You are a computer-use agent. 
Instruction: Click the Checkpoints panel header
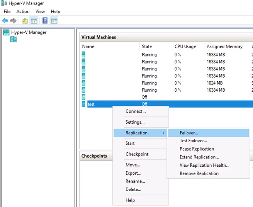(x=96, y=156)
